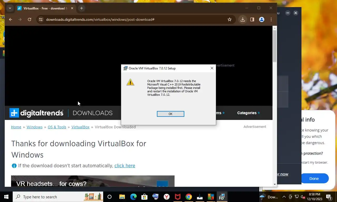
Task: Open the Chrome downloads icon
Action: 243,19
